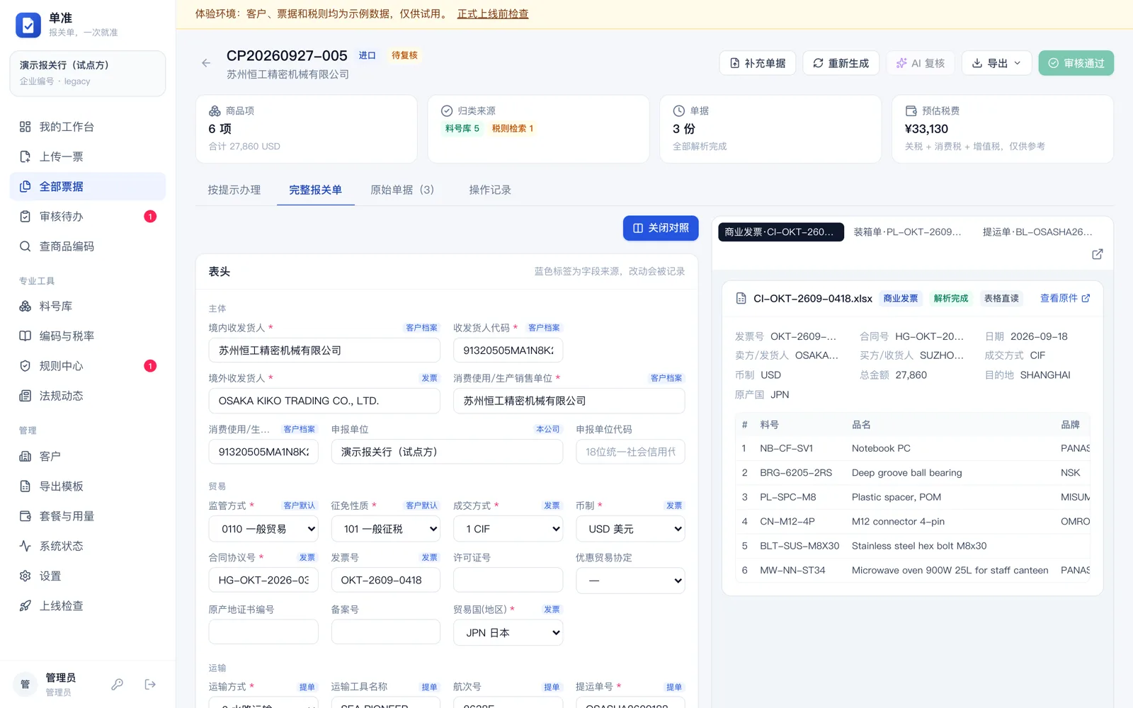Open 审核待办 list

pos(88,217)
